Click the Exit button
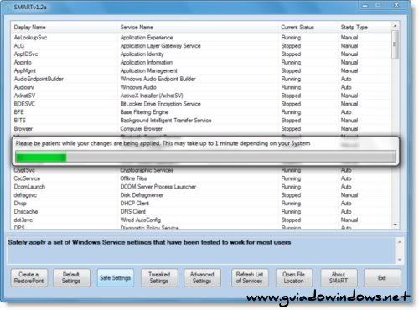 point(382,278)
